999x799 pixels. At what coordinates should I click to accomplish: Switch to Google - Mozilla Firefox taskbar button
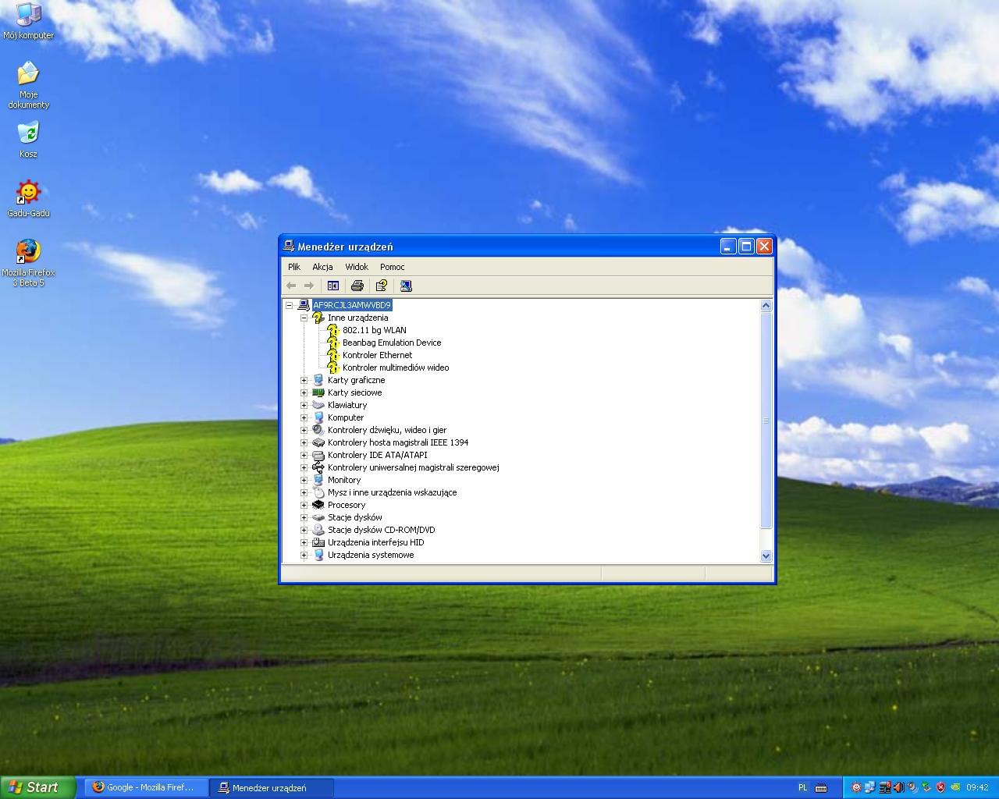click(x=146, y=787)
